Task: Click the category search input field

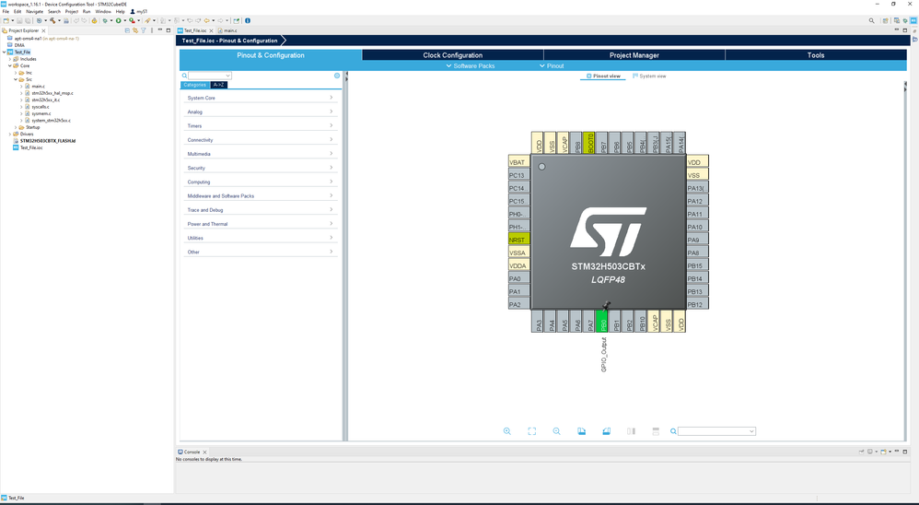Action: pyautogui.click(x=209, y=76)
